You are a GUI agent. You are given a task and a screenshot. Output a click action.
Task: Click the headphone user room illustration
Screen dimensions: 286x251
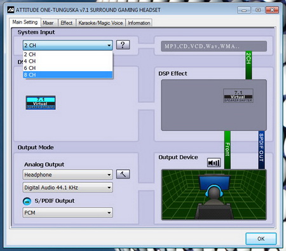click(214, 194)
